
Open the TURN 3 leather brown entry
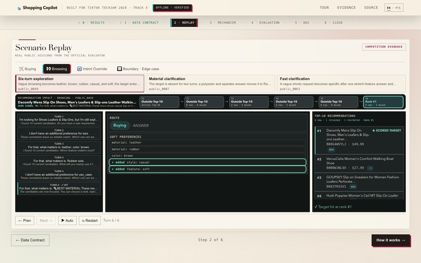(x=59, y=147)
